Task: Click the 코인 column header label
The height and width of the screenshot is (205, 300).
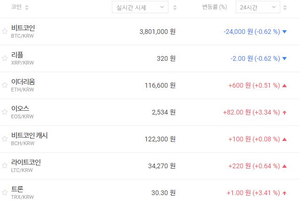Action: (x=16, y=8)
